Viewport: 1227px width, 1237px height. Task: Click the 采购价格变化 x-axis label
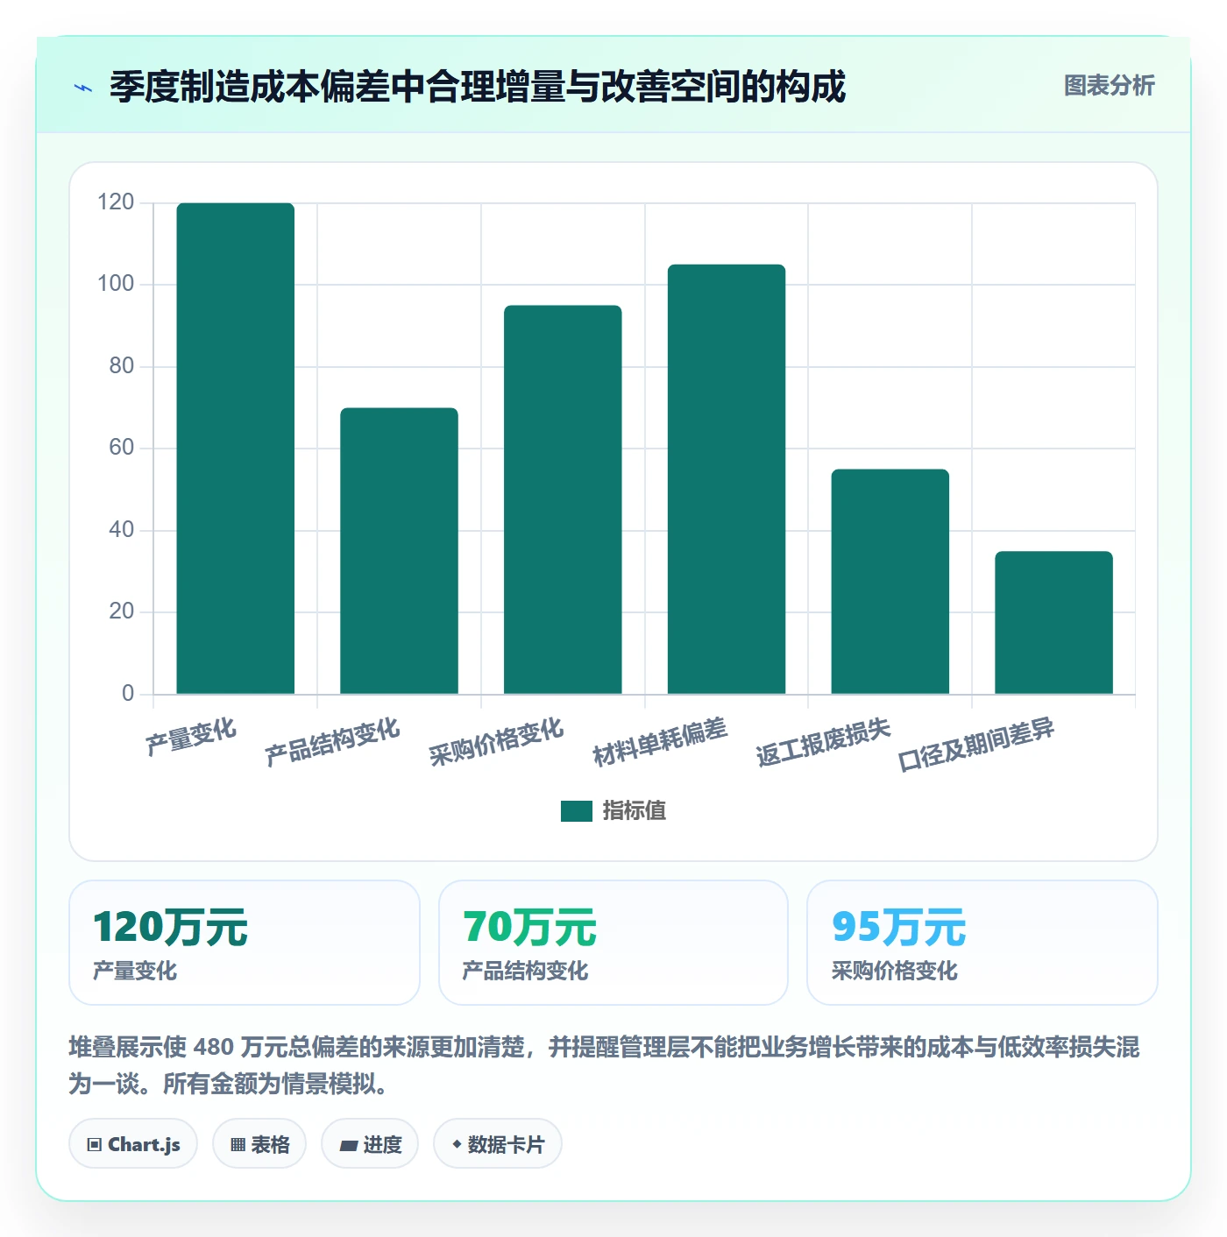496,742
